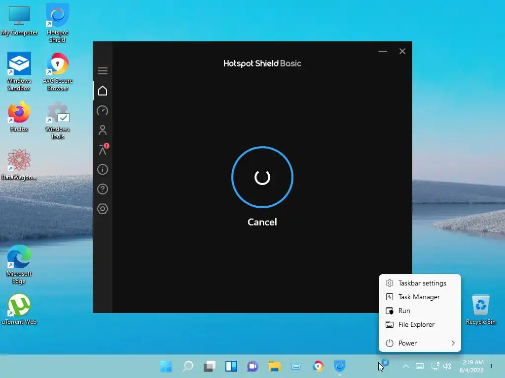This screenshot has width=505, height=378.
Task: Click Hotspot Shield taskbar icon
Action: click(x=339, y=366)
